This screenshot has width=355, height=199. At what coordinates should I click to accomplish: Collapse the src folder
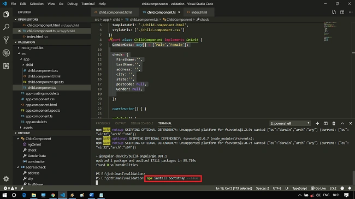point(19,53)
